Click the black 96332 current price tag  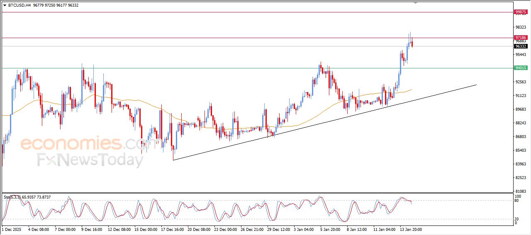520,46
